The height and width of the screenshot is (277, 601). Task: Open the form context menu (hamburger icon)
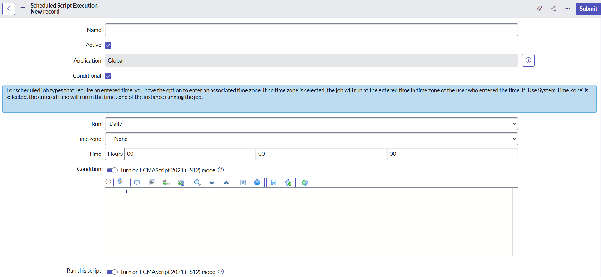click(x=23, y=9)
